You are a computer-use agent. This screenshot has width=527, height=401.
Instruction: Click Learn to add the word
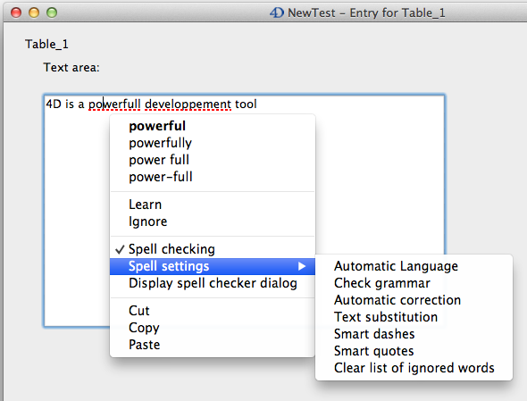[213, 205]
